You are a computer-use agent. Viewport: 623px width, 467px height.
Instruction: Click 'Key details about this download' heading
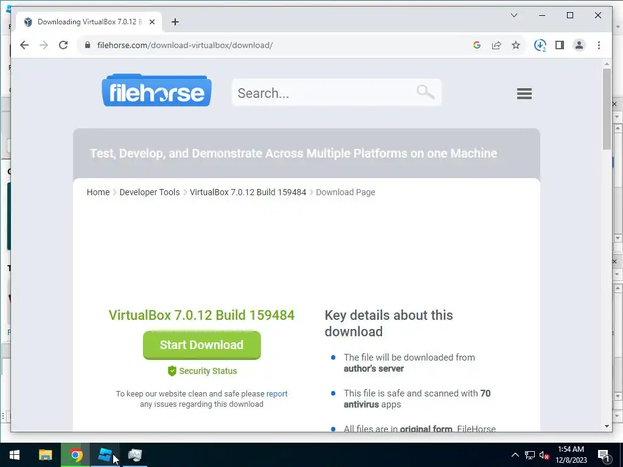coord(389,323)
